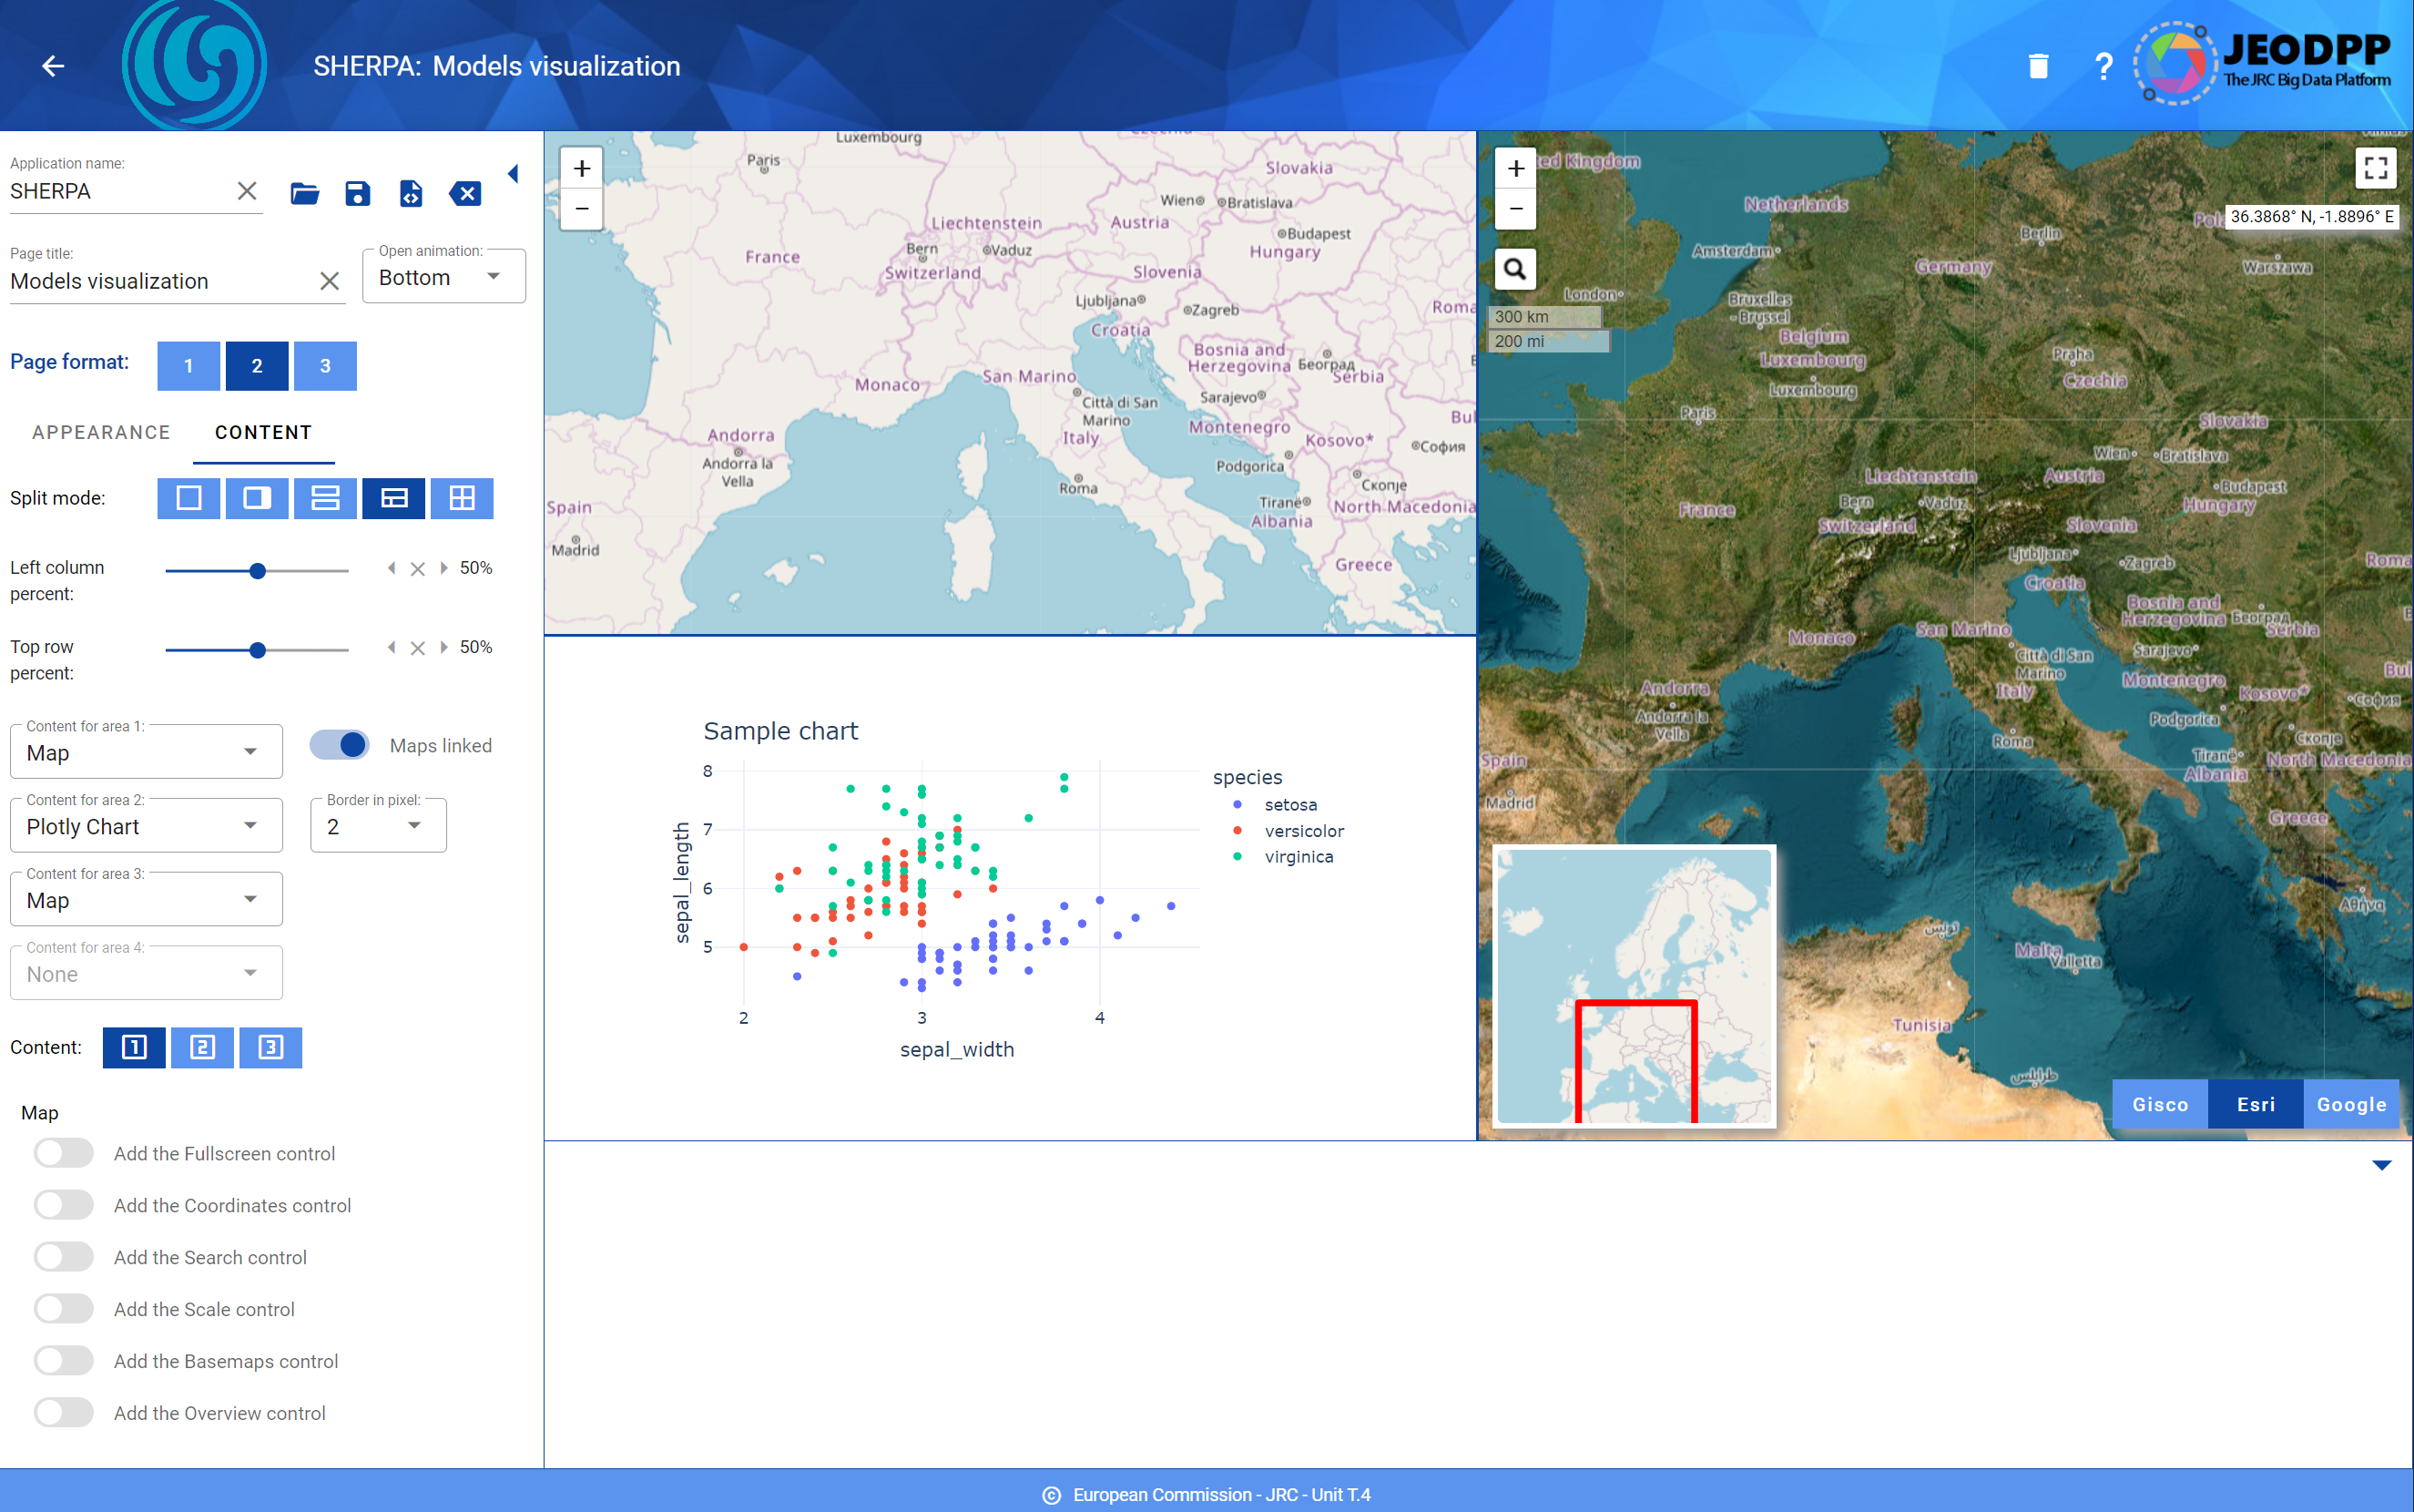Disable the Maps linked switch
Image resolution: width=2414 pixels, height=1512 pixels.
pos(340,745)
